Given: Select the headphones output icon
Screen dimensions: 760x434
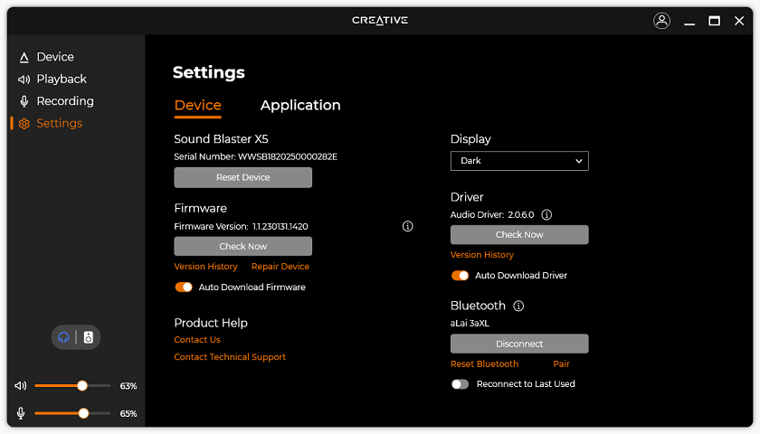Looking at the screenshot, I should [63, 337].
